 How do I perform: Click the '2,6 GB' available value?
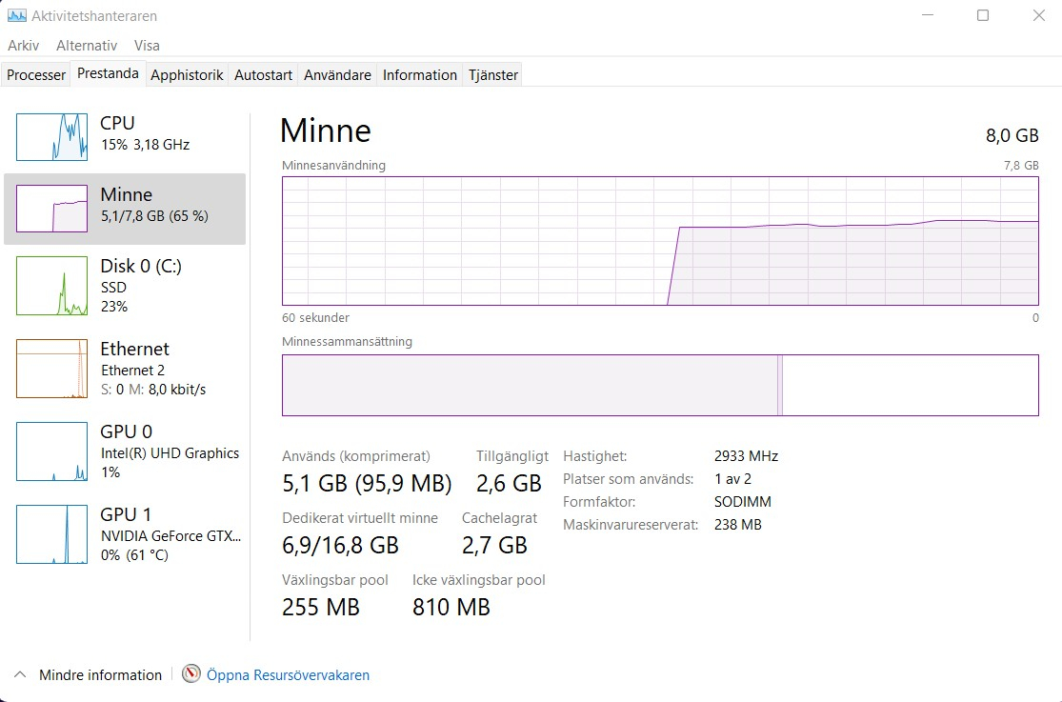tap(509, 483)
